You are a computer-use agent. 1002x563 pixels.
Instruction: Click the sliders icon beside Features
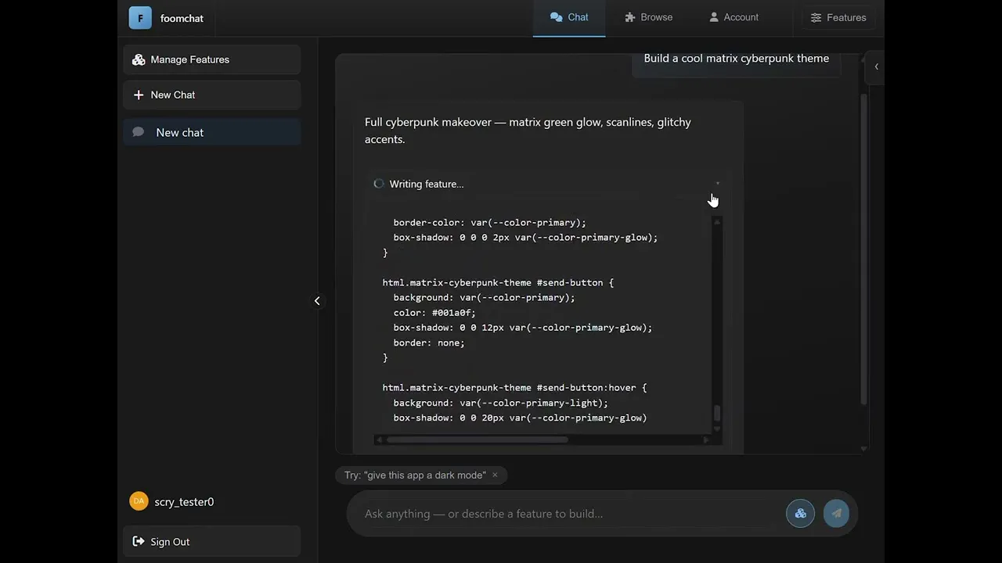[816, 17]
